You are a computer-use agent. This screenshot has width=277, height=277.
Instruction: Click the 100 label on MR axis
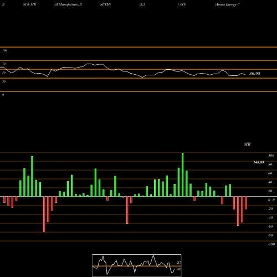pyautogui.click(x=271, y=156)
